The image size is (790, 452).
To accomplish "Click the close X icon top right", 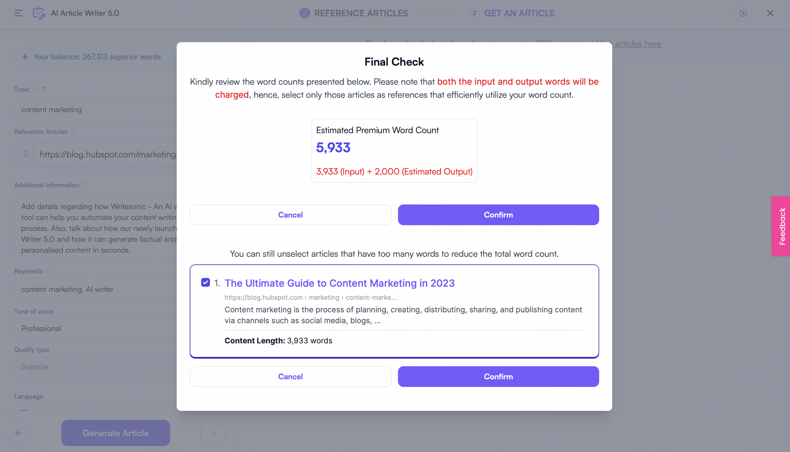I will click(x=771, y=13).
